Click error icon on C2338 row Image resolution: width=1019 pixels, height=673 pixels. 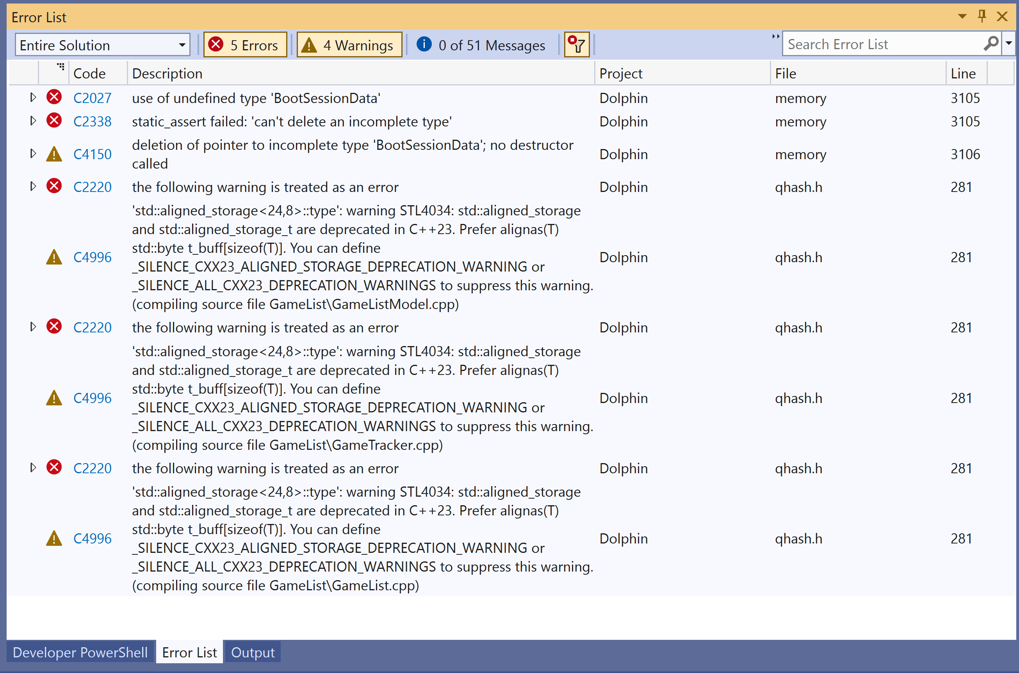tap(54, 121)
